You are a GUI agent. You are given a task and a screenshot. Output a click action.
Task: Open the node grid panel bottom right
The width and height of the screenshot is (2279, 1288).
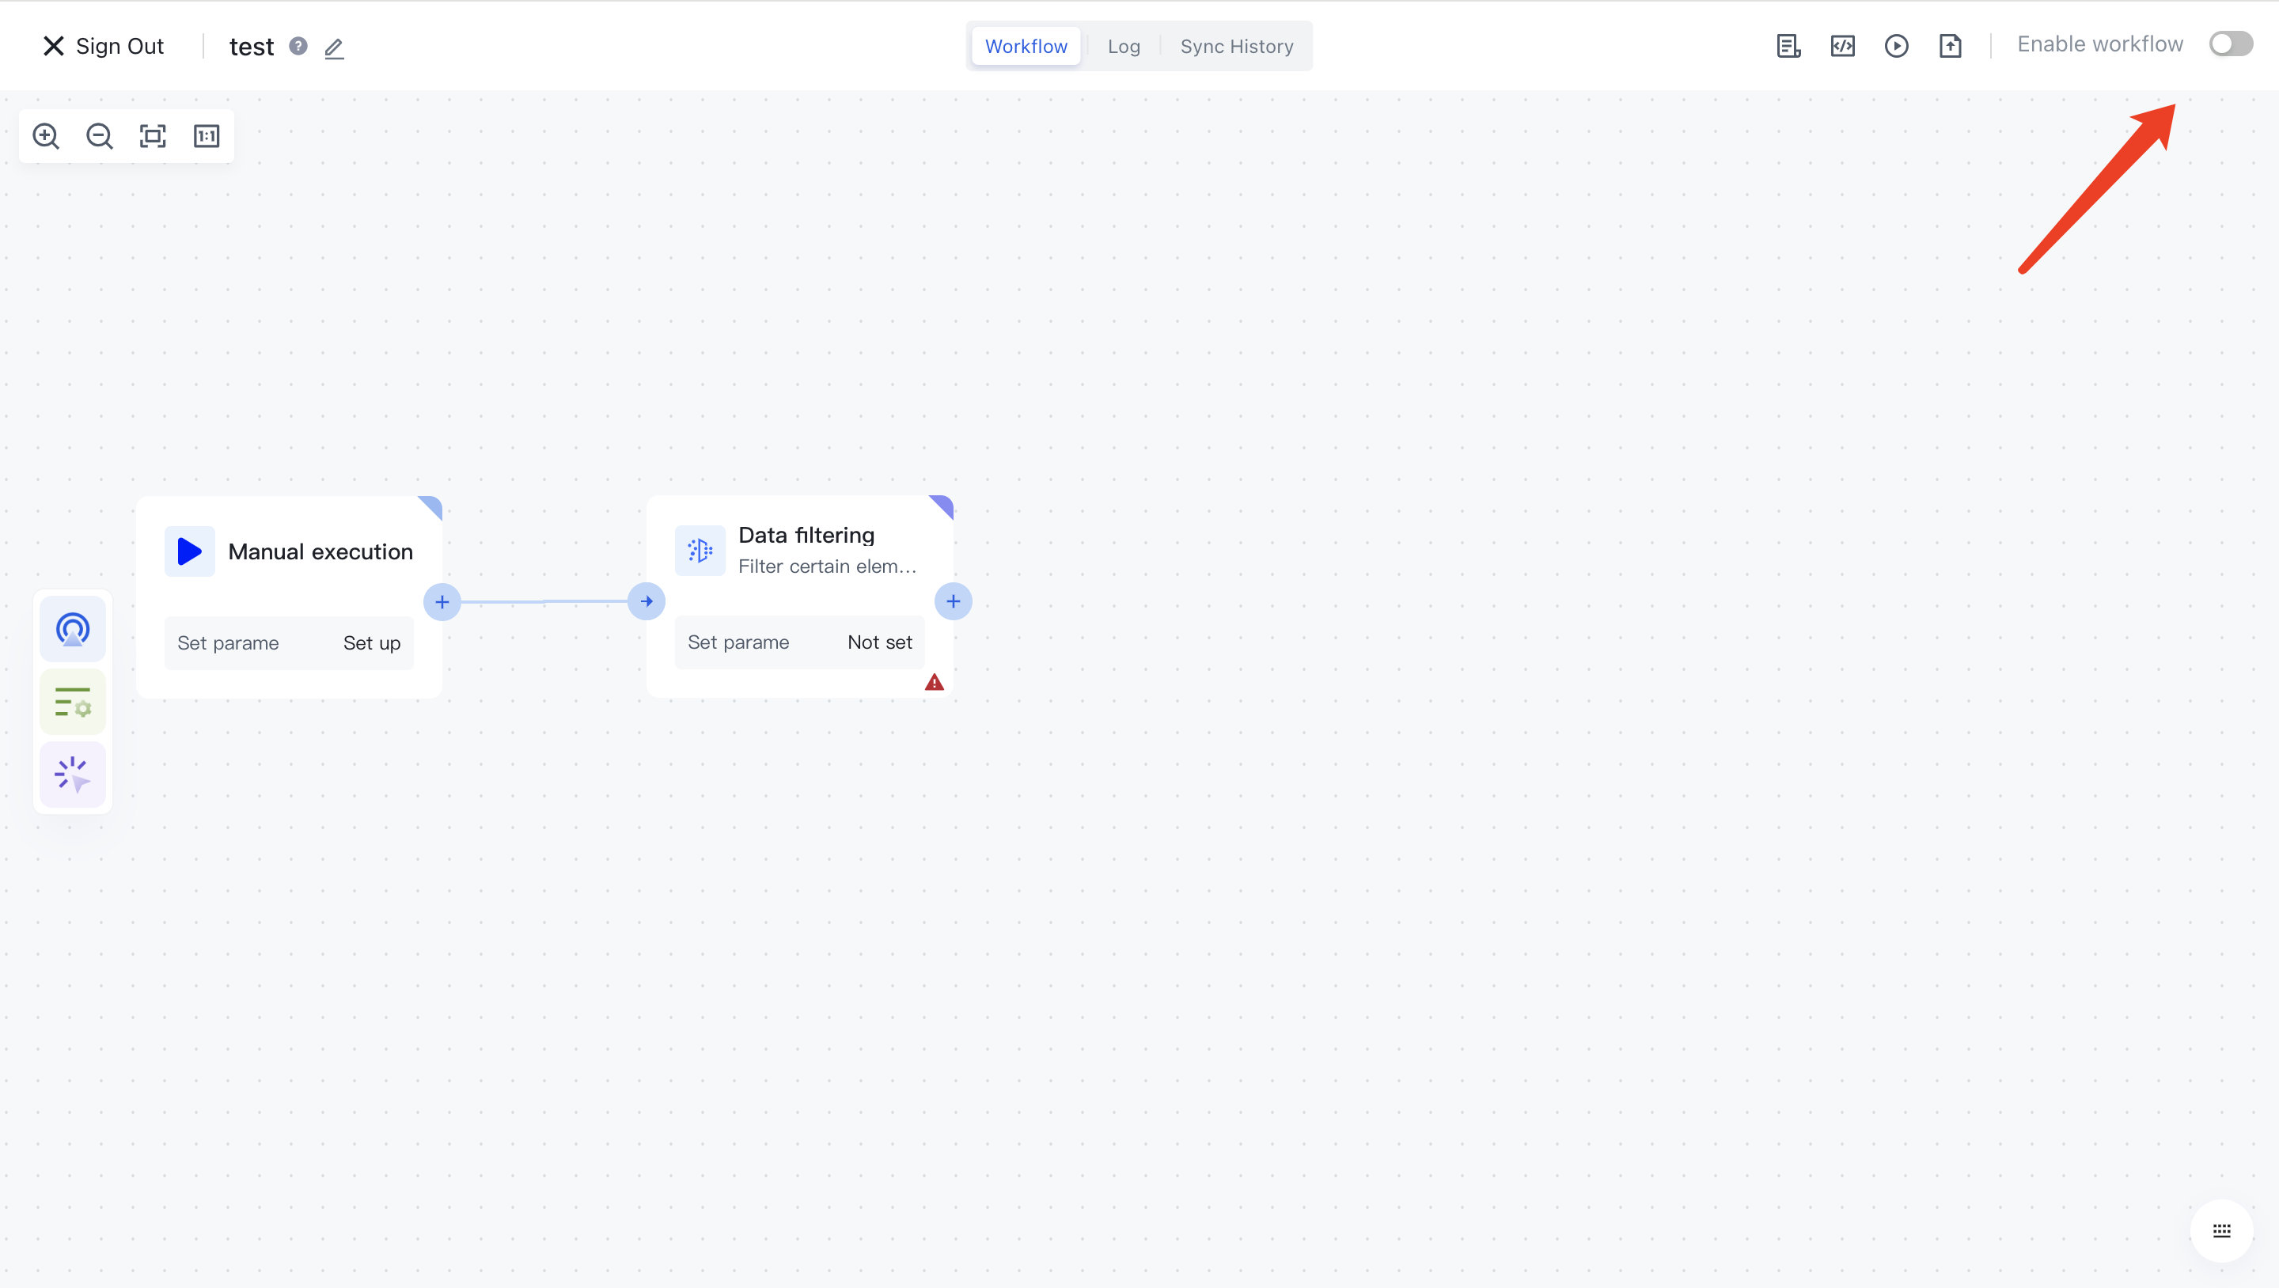click(x=2221, y=1230)
